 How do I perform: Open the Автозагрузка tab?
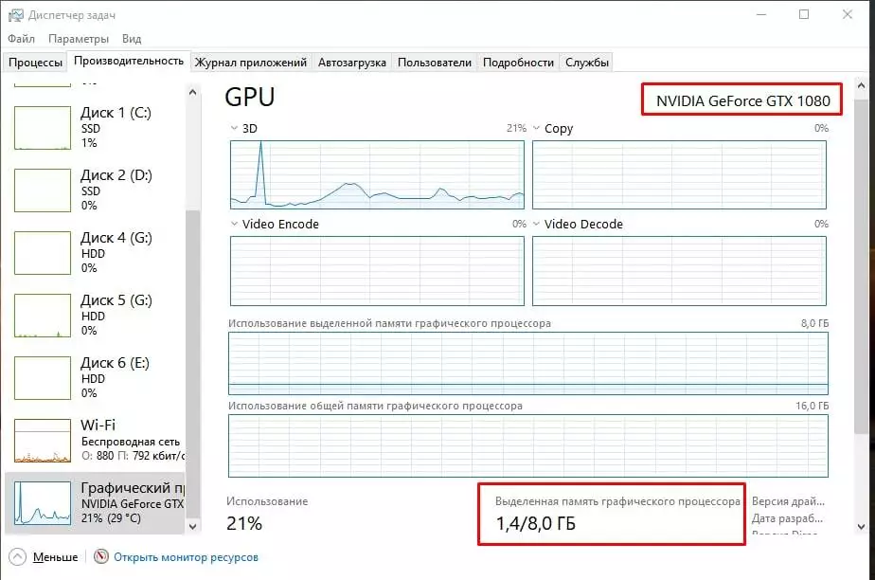point(352,62)
